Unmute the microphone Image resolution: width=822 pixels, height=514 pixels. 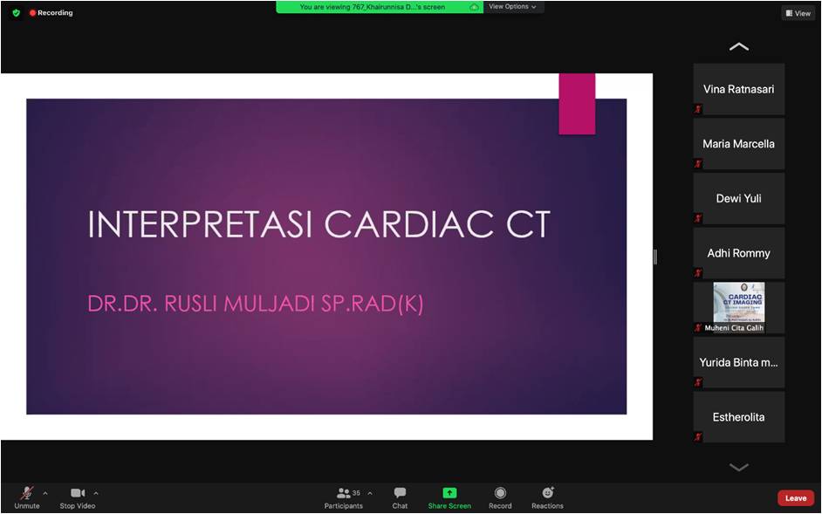27,494
